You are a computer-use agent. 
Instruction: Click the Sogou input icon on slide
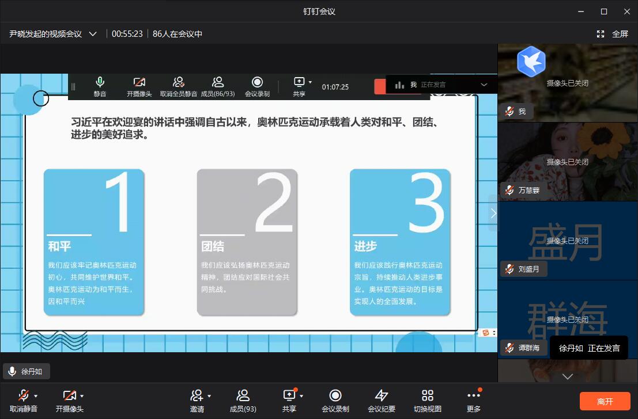pyautogui.click(x=486, y=333)
